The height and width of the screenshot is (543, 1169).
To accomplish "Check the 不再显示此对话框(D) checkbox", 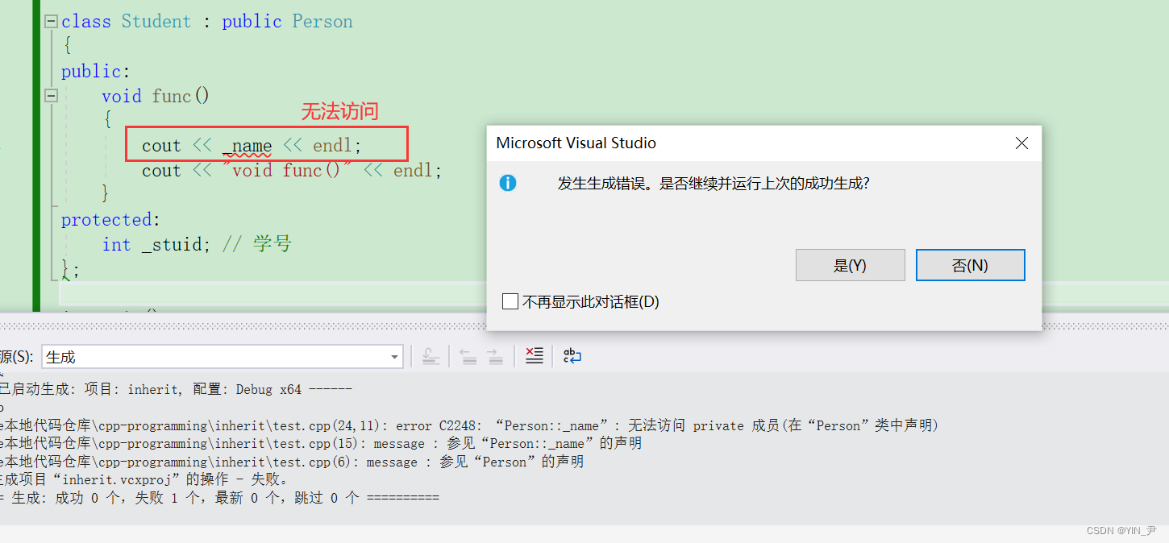I will (x=510, y=301).
